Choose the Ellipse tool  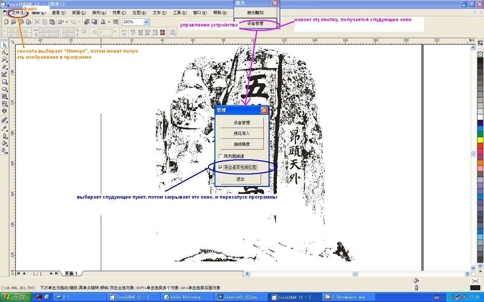[5, 89]
